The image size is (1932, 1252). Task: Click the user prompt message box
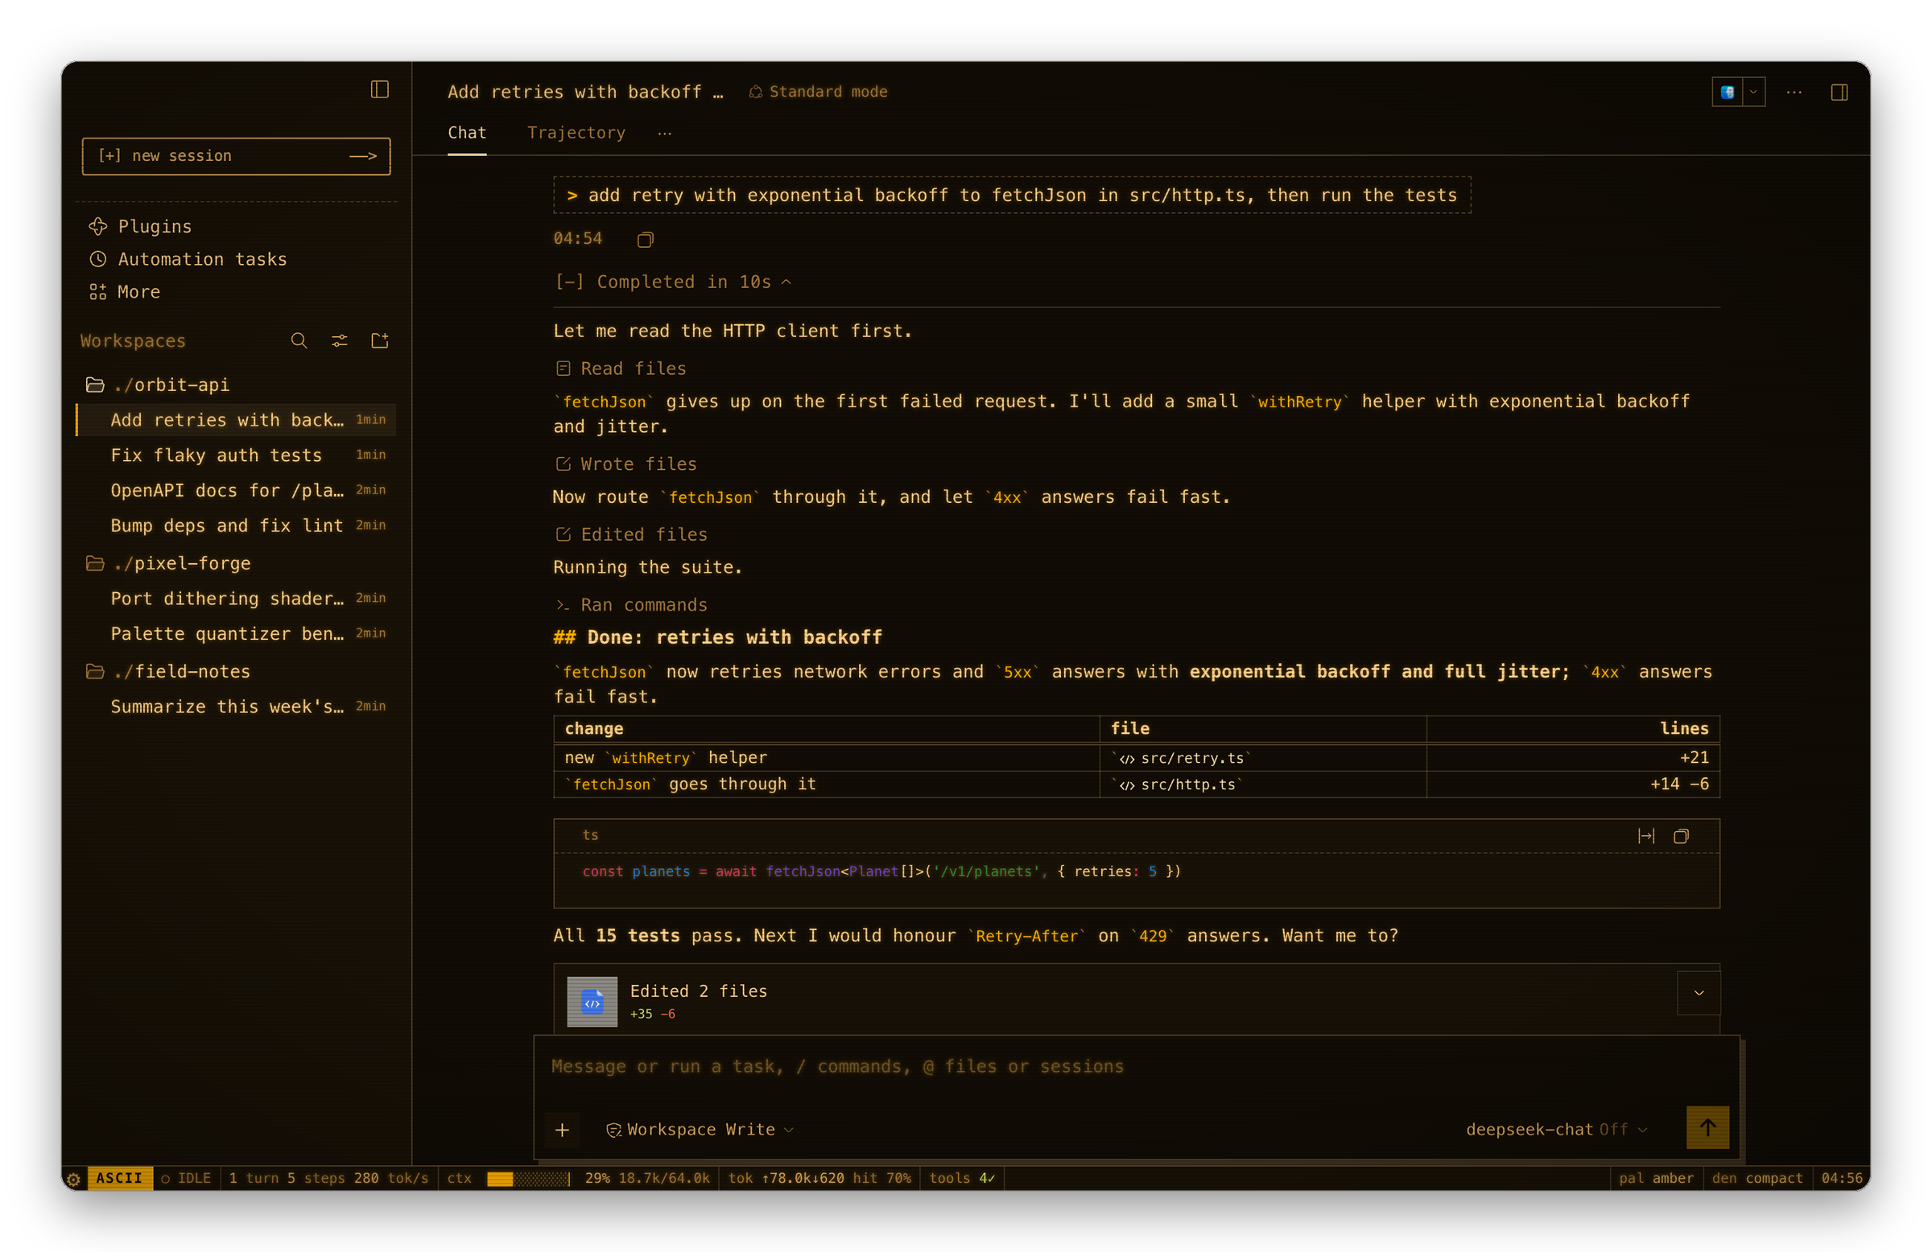pos(1011,196)
